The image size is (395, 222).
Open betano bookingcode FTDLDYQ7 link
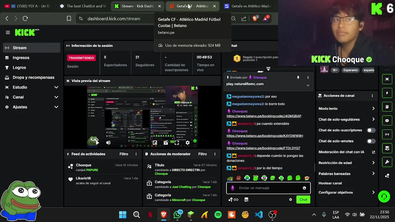(263, 148)
